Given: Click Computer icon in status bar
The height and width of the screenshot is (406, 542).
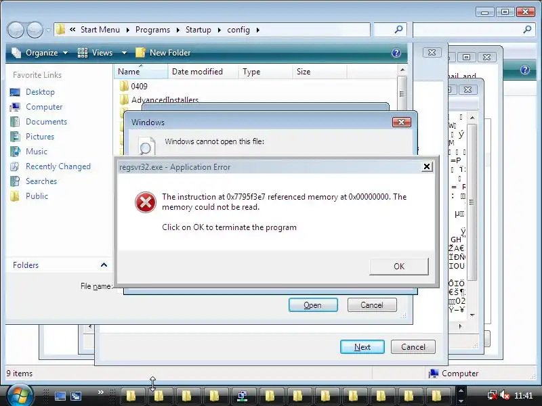Looking at the screenshot, I should click(434, 374).
